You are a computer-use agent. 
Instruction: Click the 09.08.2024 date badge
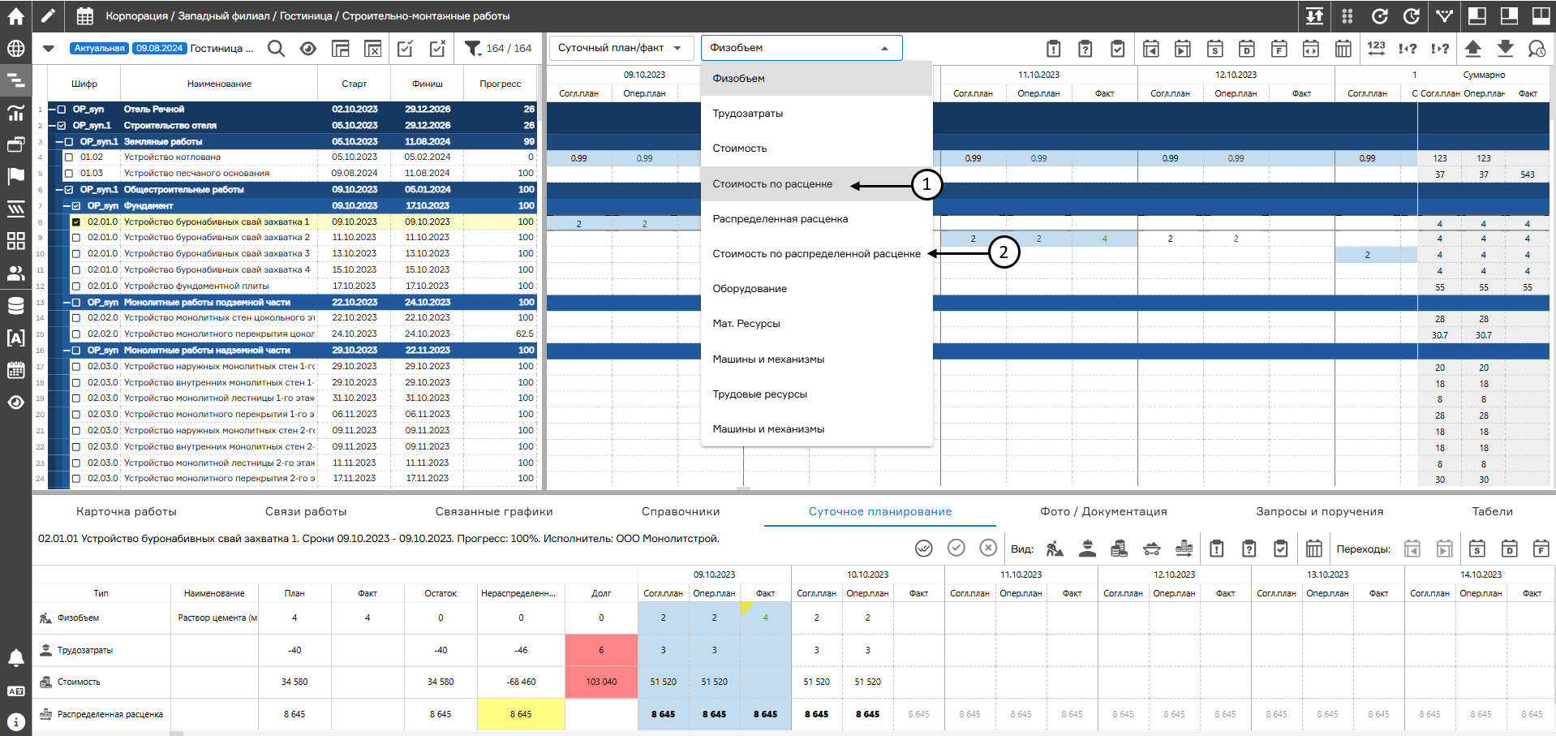coord(159,49)
